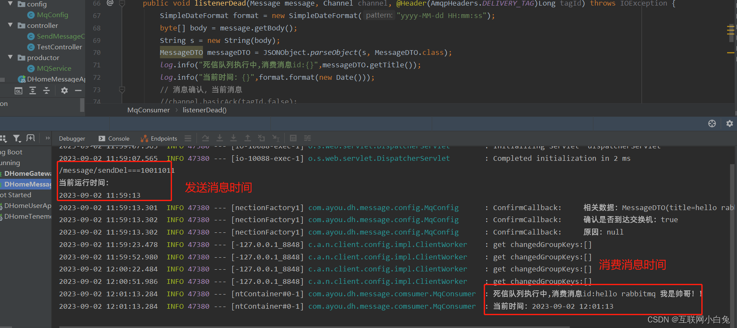Switch to the Endpoints tab
The image size is (737, 328).
(159, 138)
